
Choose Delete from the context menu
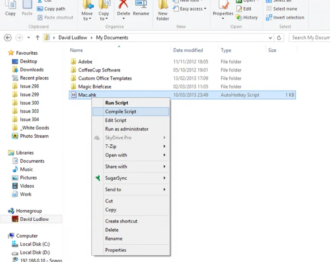pyautogui.click(x=131, y=230)
